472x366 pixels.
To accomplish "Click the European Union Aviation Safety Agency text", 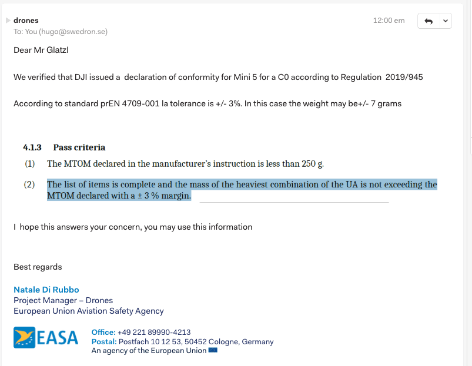I will 89,311.
